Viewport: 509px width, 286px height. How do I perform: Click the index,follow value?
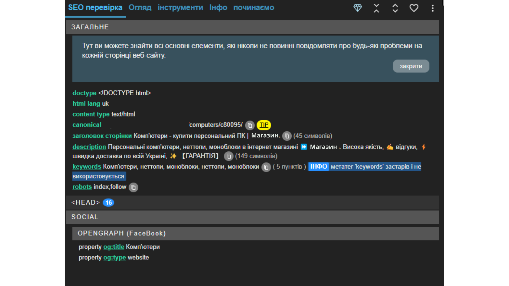pos(110,187)
